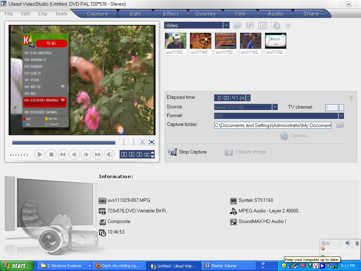Adjust the TV channel spinner
361x271 pixels.
tap(341, 107)
